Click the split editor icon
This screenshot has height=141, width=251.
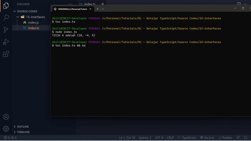point(239,4)
